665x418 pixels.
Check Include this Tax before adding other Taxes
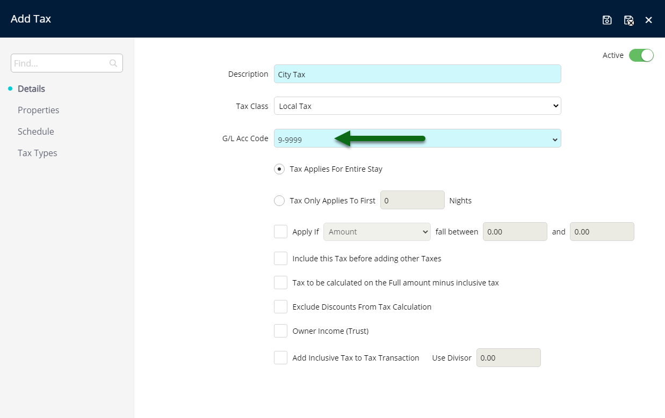280,259
